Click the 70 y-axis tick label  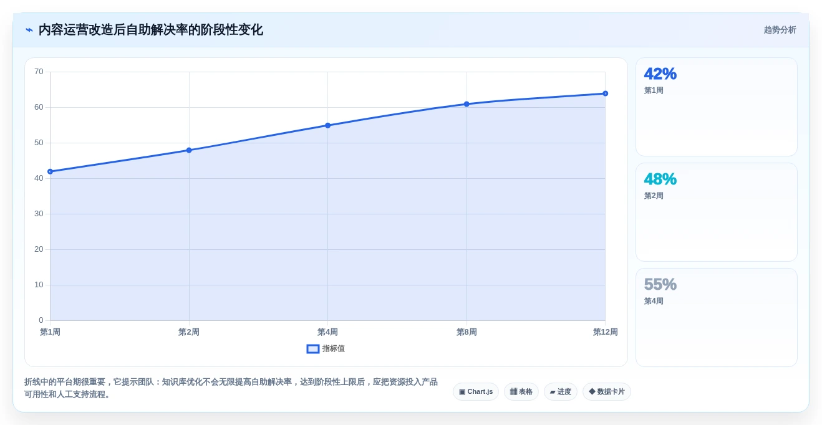tap(39, 72)
